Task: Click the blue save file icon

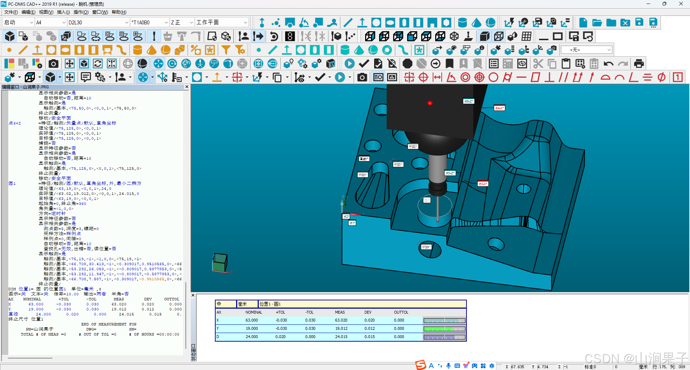Action: [x=639, y=23]
